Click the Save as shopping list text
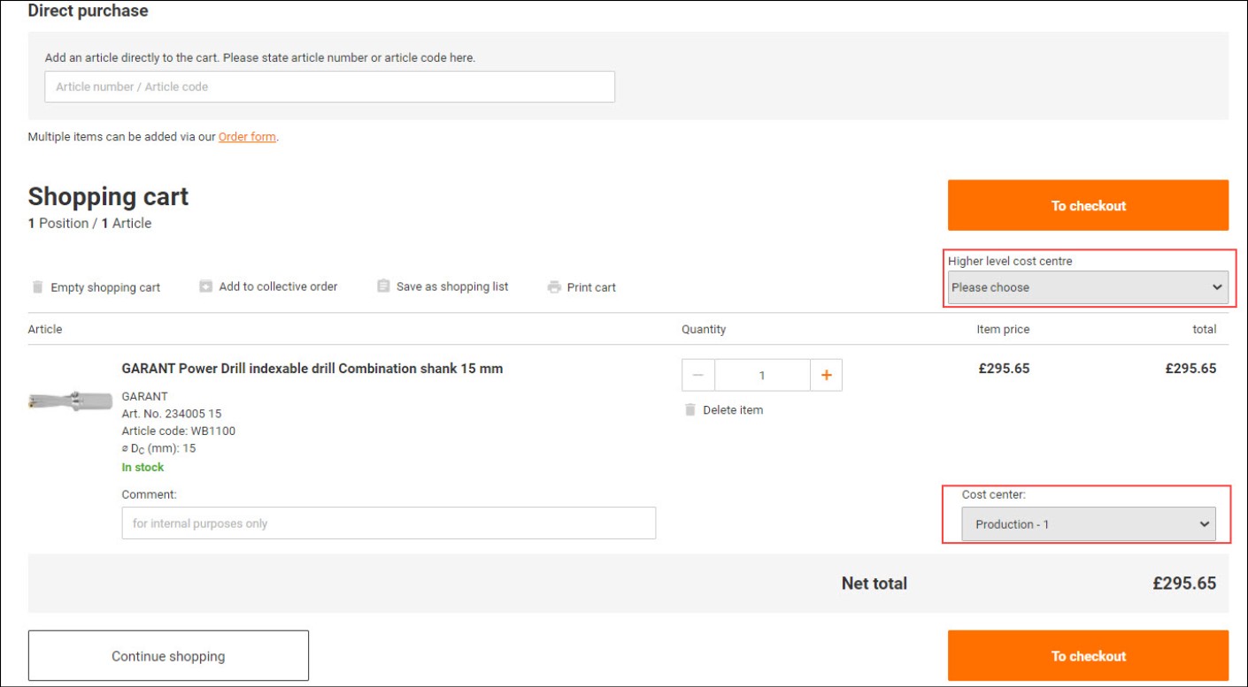This screenshot has width=1248, height=687. click(x=451, y=286)
